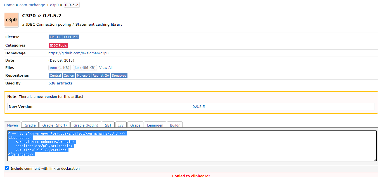Open View All files link
This screenshot has height=177, width=381.
[106, 67]
